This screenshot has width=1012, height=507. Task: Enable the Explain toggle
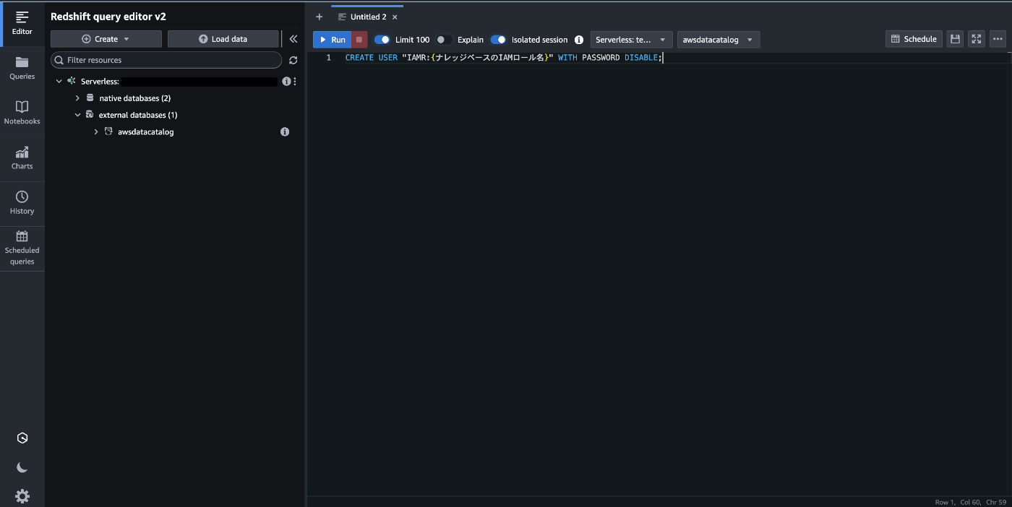(444, 40)
